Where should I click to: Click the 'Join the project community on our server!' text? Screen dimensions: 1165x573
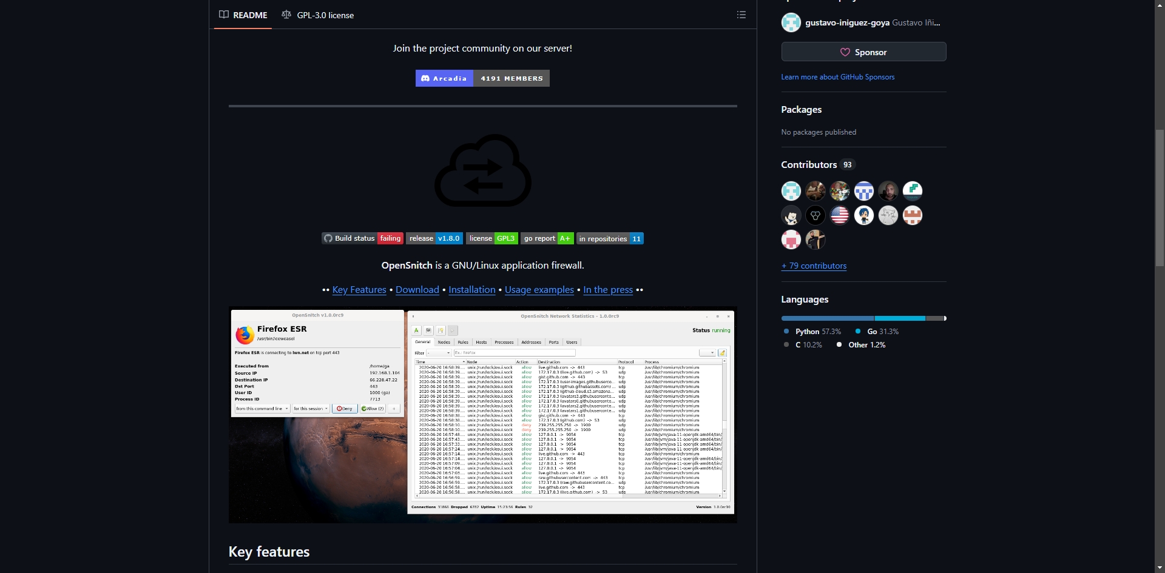pyautogui.click(x=482, y=49)
